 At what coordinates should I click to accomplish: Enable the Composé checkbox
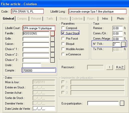pos(63,28)
